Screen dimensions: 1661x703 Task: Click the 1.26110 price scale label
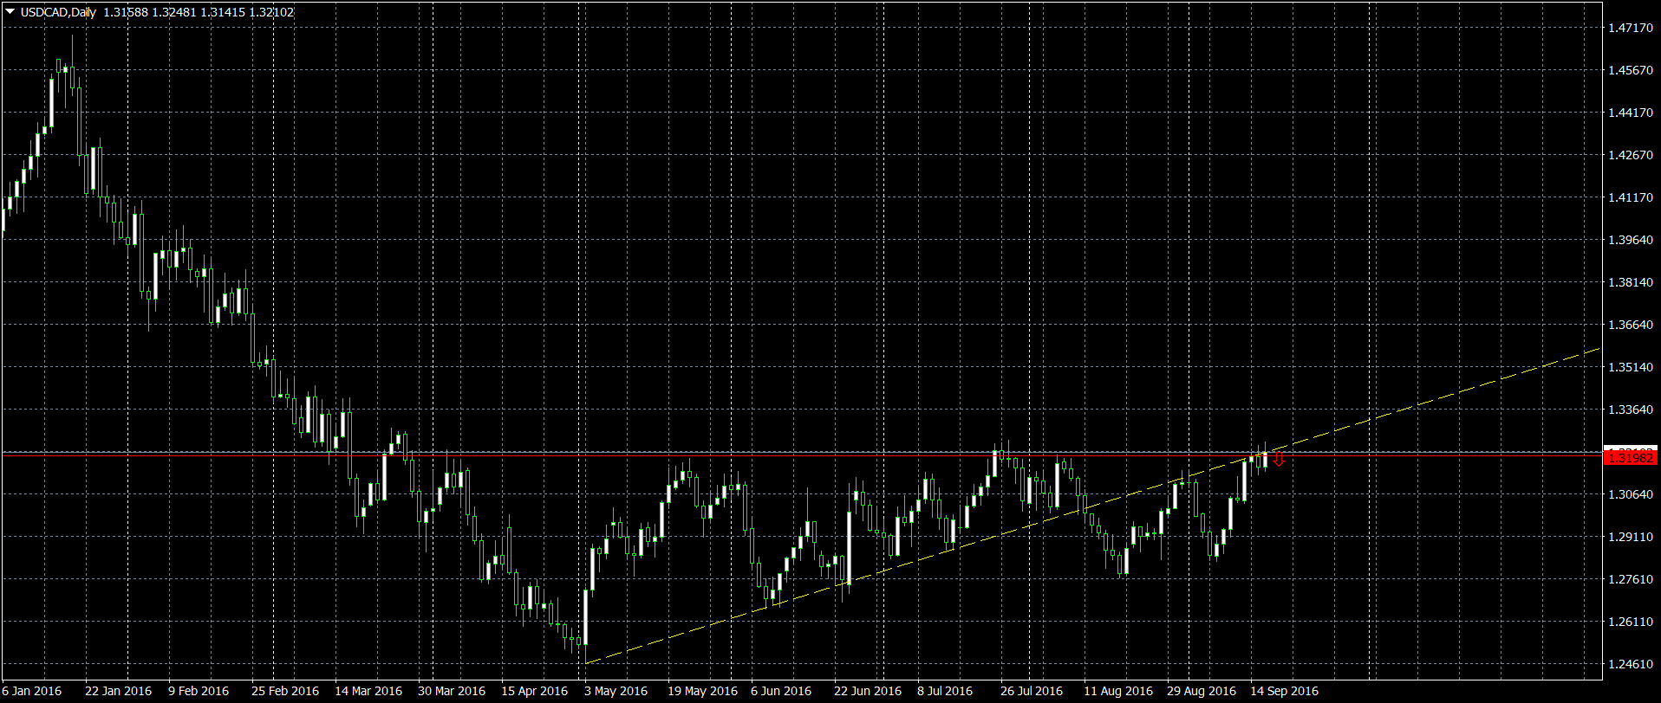click(x=1631, y=622)
